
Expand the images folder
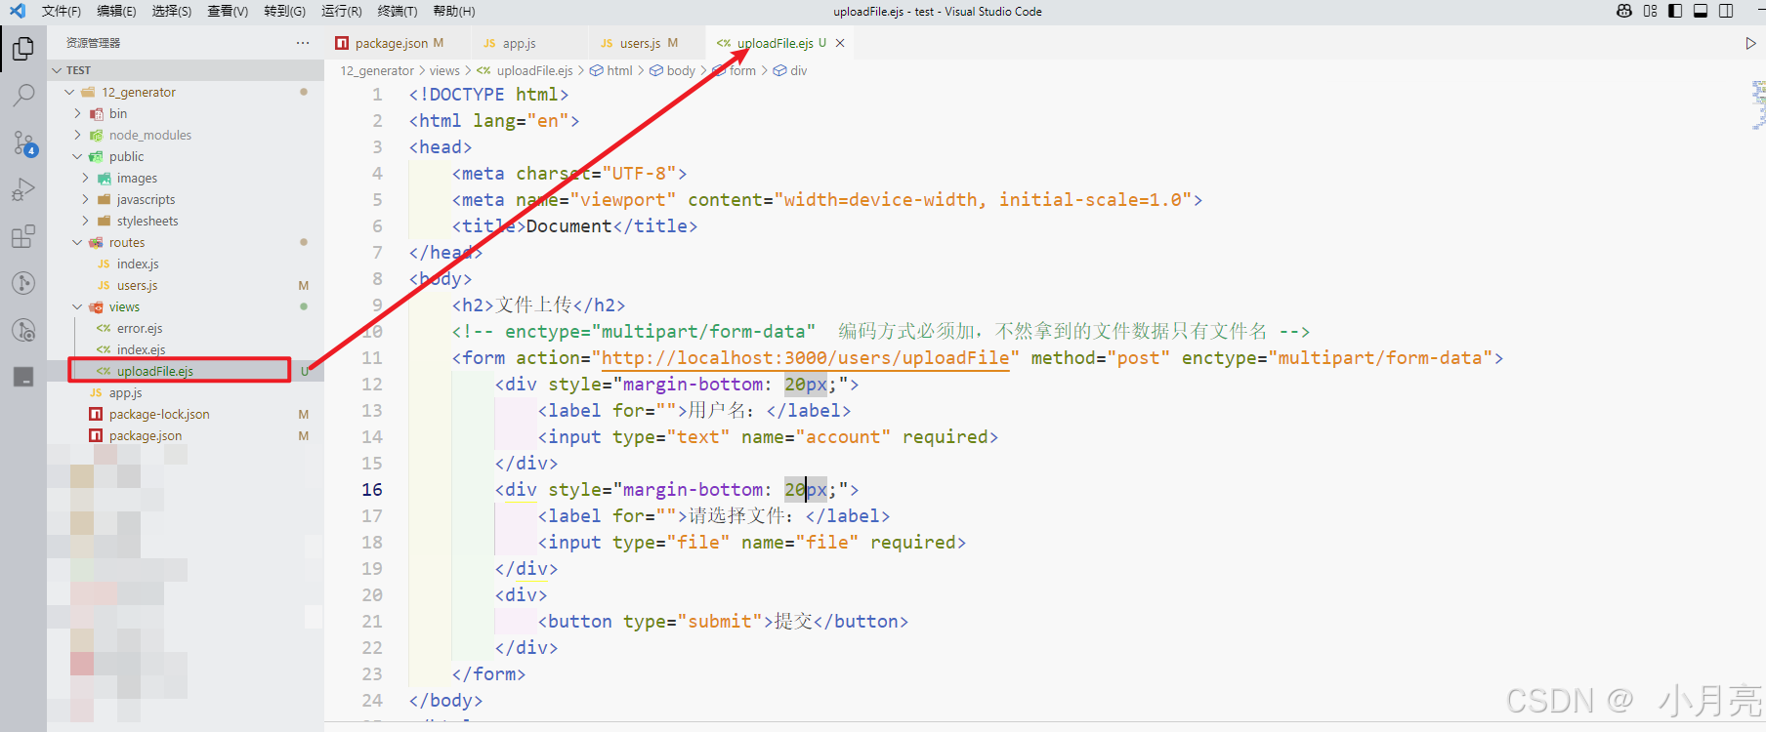85,179
